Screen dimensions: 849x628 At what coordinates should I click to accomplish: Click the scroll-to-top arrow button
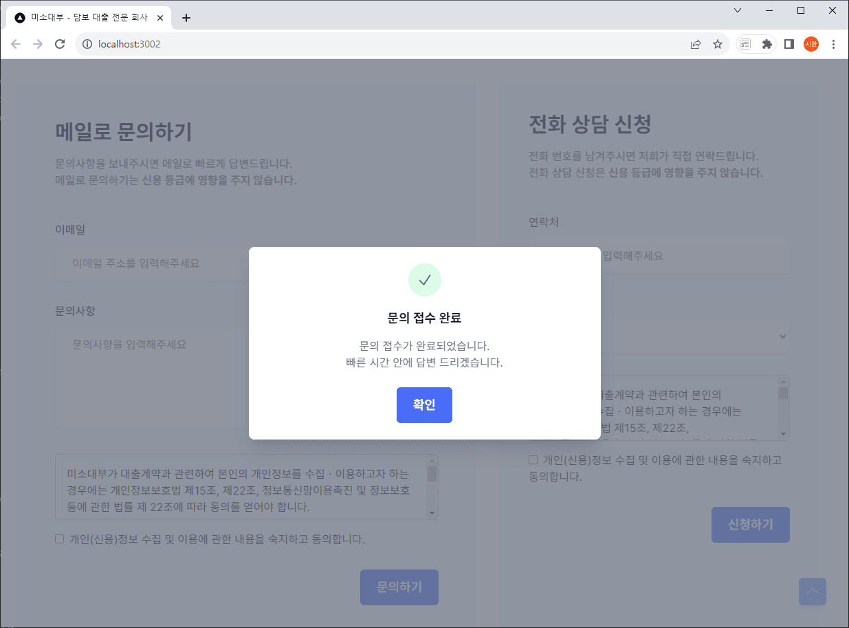click(x=812, y=592)
